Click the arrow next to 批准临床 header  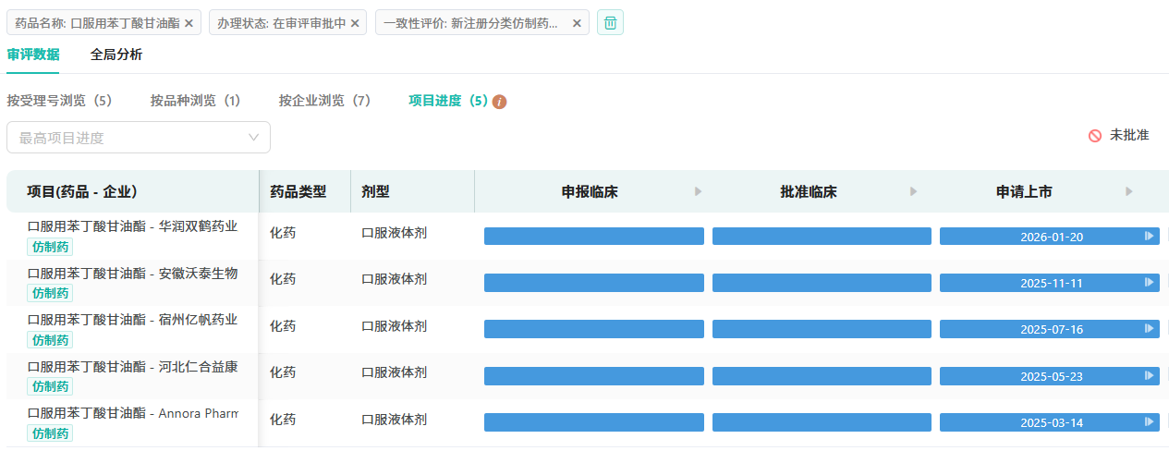(x=914, y=191)
